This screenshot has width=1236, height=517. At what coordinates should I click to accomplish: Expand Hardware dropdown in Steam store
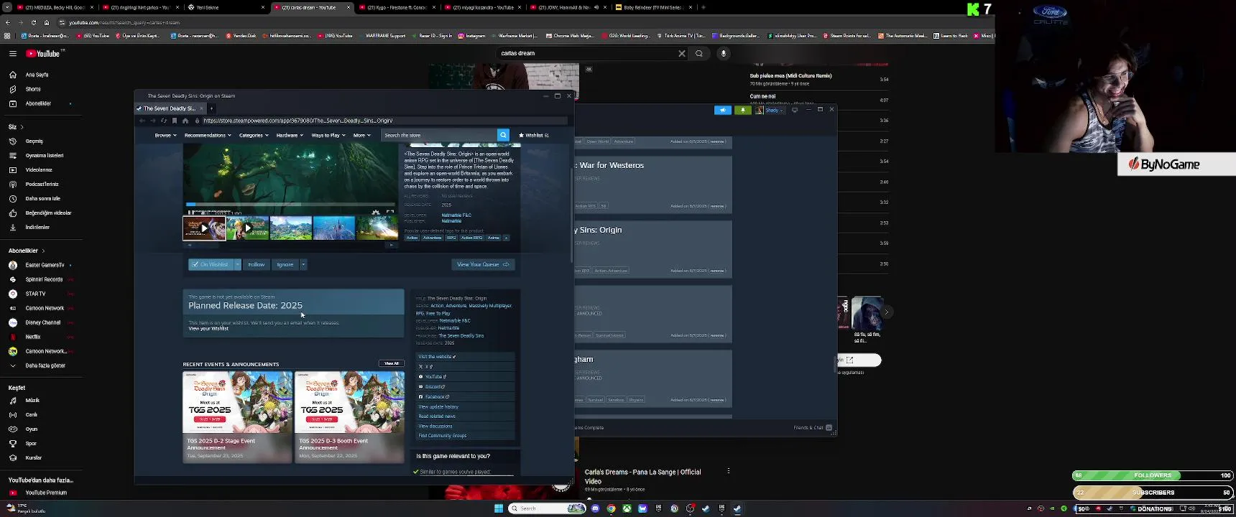click(x=290, y=135)
